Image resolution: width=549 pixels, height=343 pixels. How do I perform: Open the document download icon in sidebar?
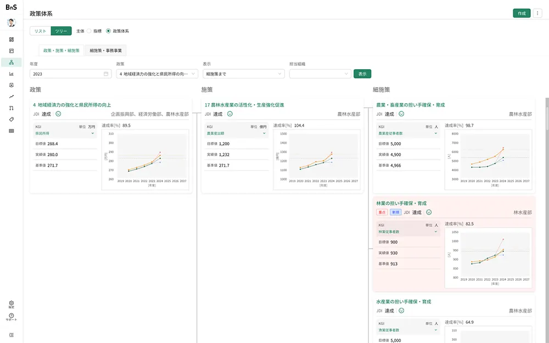11,85
